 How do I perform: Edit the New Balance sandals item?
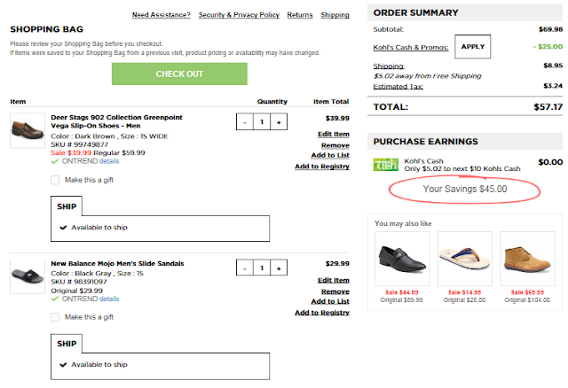pos(333,280)
